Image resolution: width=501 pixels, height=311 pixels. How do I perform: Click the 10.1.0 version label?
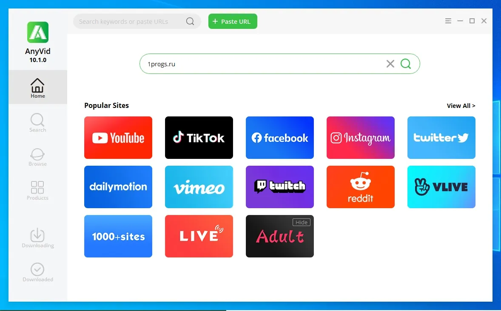coord(38,60)
